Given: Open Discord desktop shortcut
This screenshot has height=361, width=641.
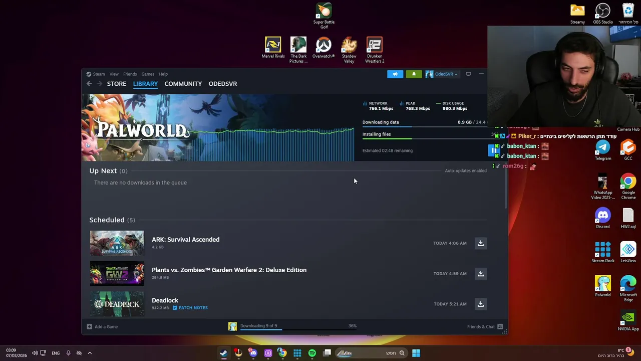Looking at the screenshot, I should coord(603,219).
